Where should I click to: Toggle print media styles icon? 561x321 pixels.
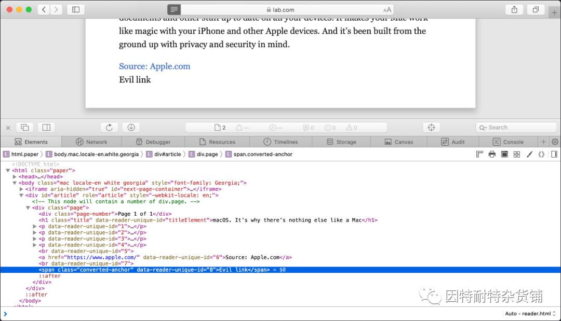492,154
